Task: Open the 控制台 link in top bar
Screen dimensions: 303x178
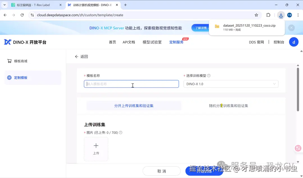Action: (x=279, y=42)
